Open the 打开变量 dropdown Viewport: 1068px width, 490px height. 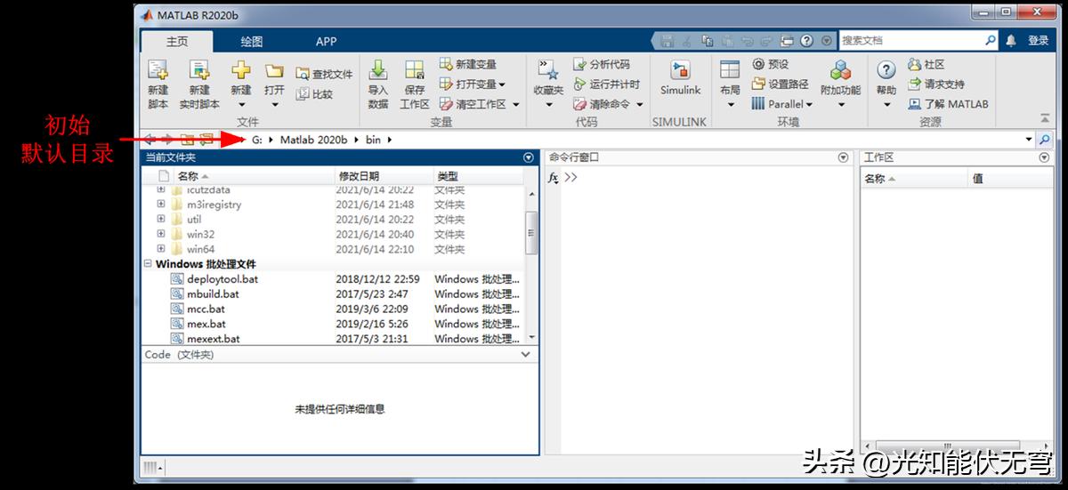[501, 84]
